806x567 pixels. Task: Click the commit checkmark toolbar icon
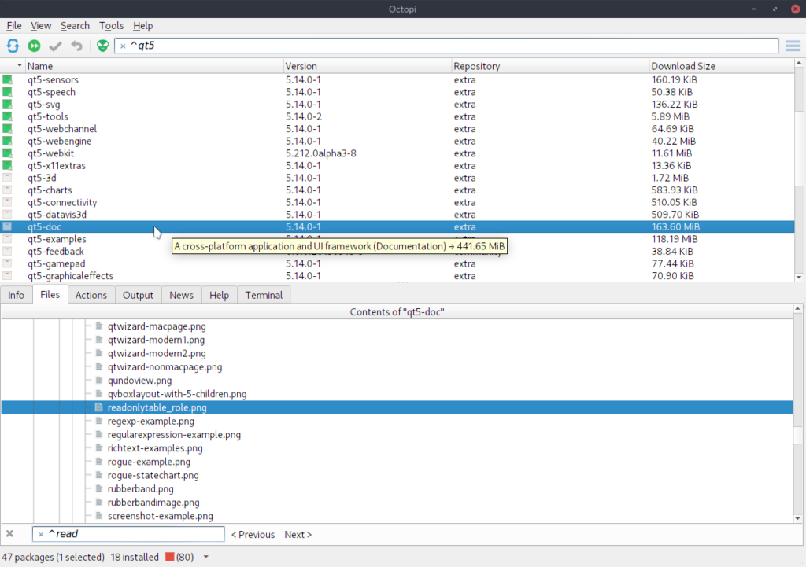pyautogui.click(x=55, y=46)
